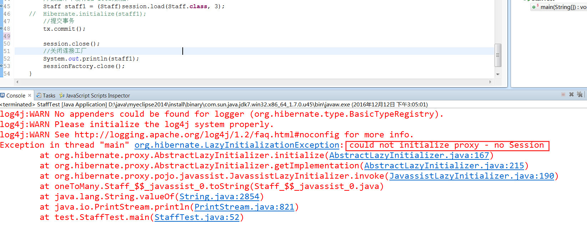Click the tx.commit(); code line

[x=64, y=29]
